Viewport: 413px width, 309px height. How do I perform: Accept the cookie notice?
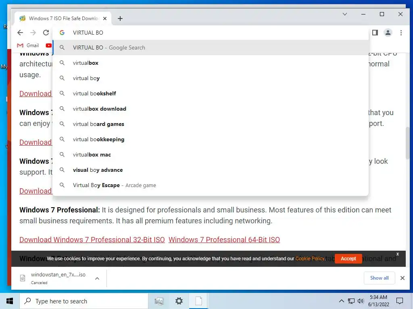348,259
